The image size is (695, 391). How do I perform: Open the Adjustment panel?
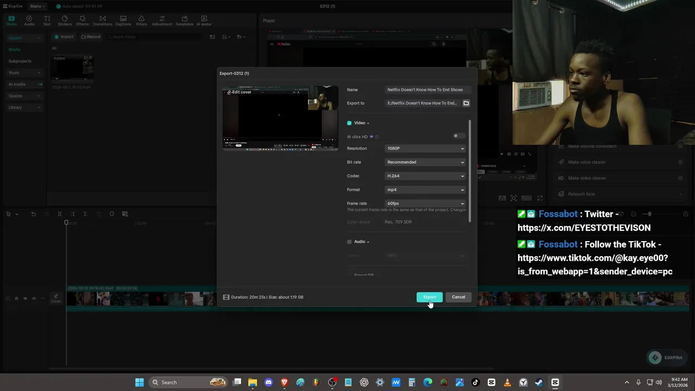pyautogui.click(x=162, y=21)
